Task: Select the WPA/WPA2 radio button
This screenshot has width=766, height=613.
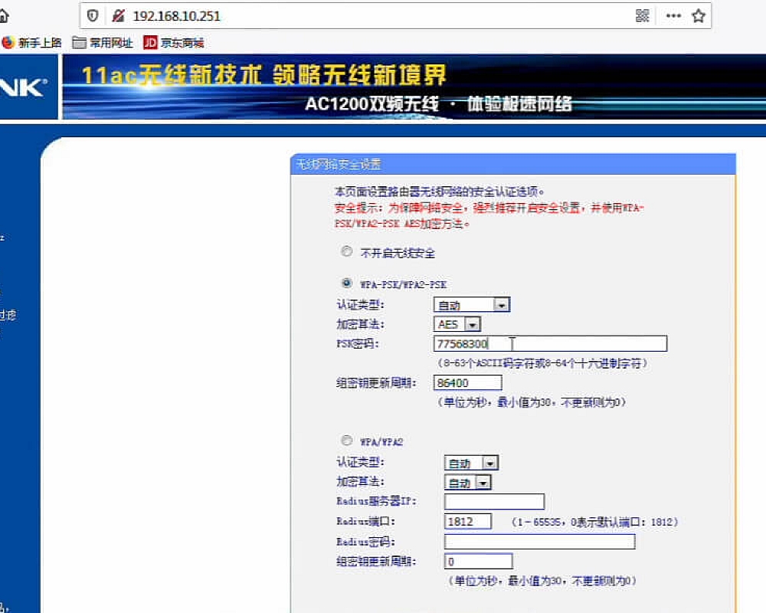Action: tap(346, 441)
